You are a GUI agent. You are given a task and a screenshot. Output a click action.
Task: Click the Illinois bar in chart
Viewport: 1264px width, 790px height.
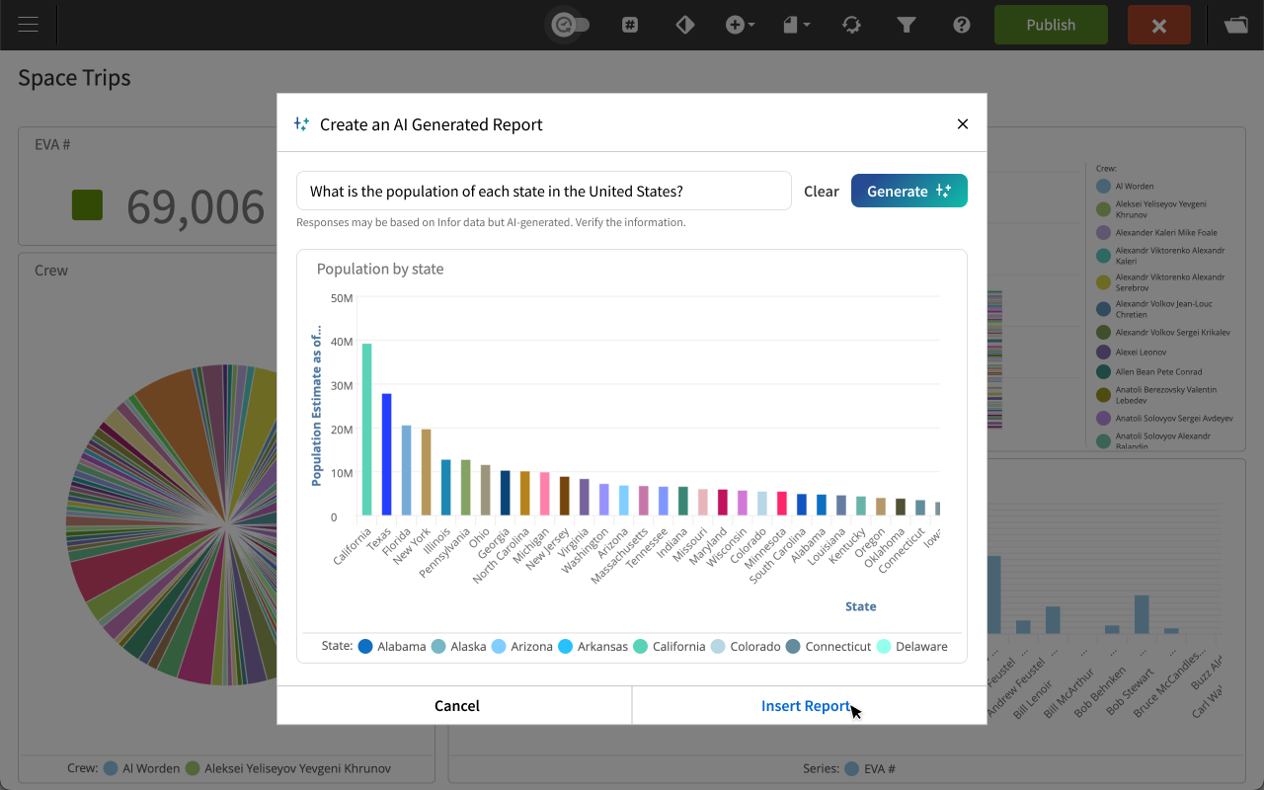pos(446,487)
